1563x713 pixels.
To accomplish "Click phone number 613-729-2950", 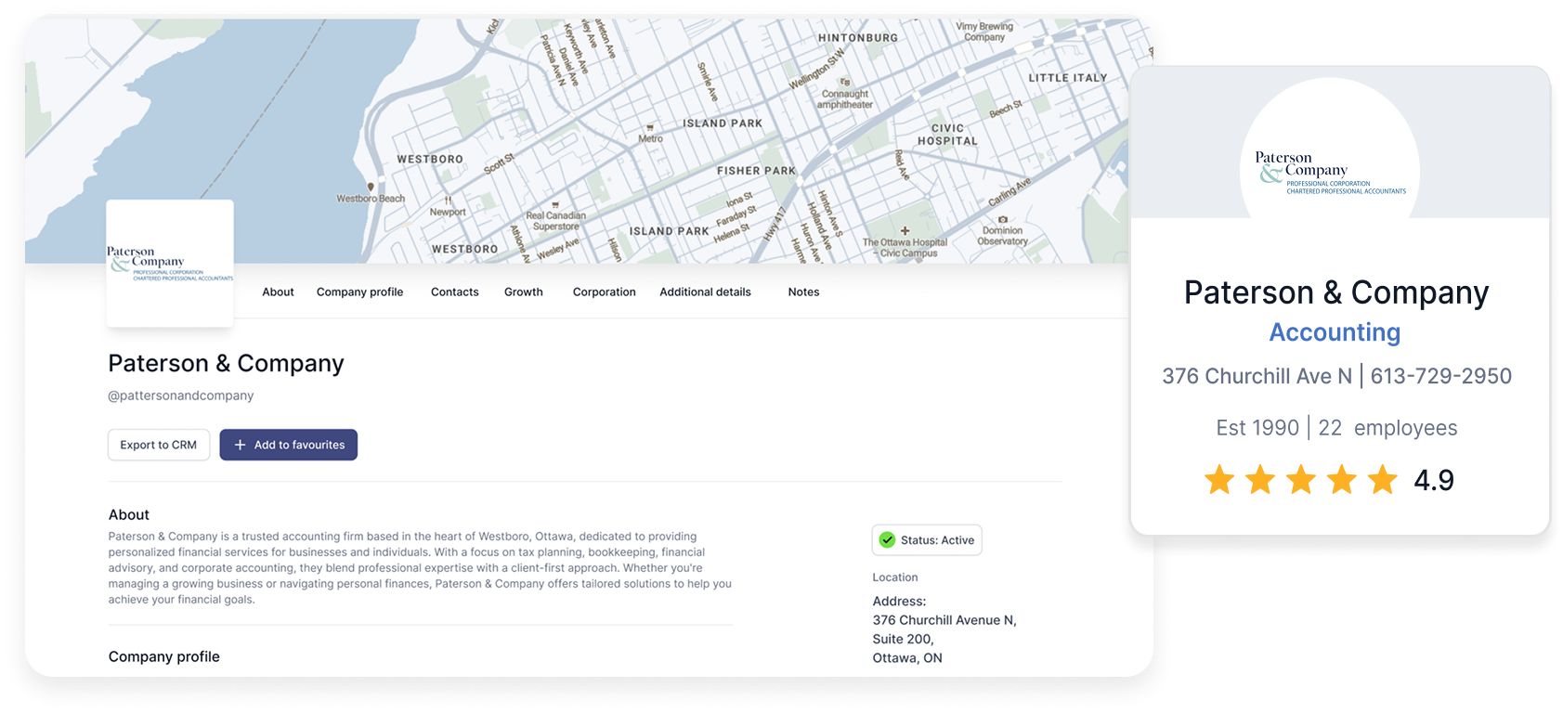I will click(1441, 376).
